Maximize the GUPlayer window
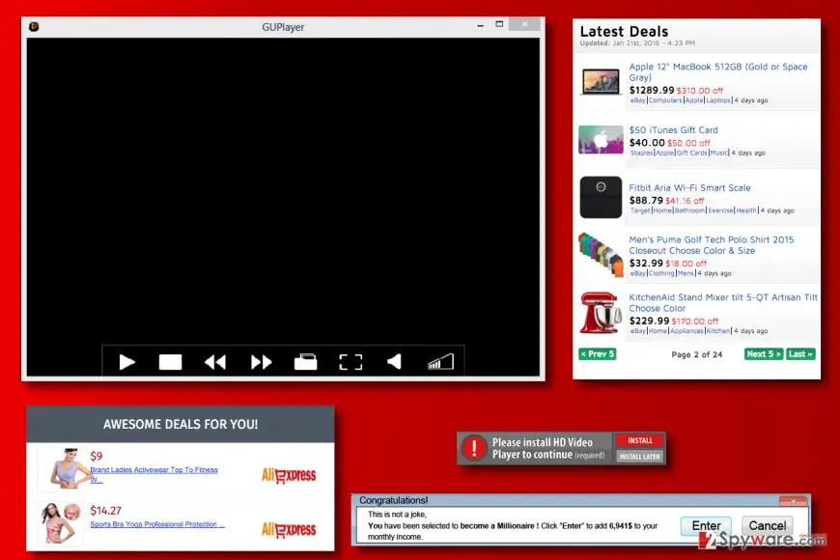 coord(499,24)
